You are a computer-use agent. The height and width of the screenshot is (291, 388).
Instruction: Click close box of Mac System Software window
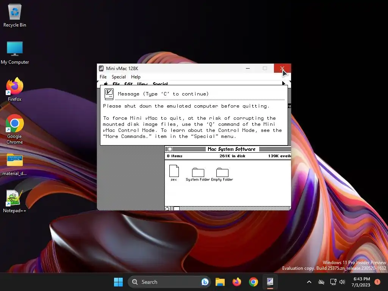point(170,149)
